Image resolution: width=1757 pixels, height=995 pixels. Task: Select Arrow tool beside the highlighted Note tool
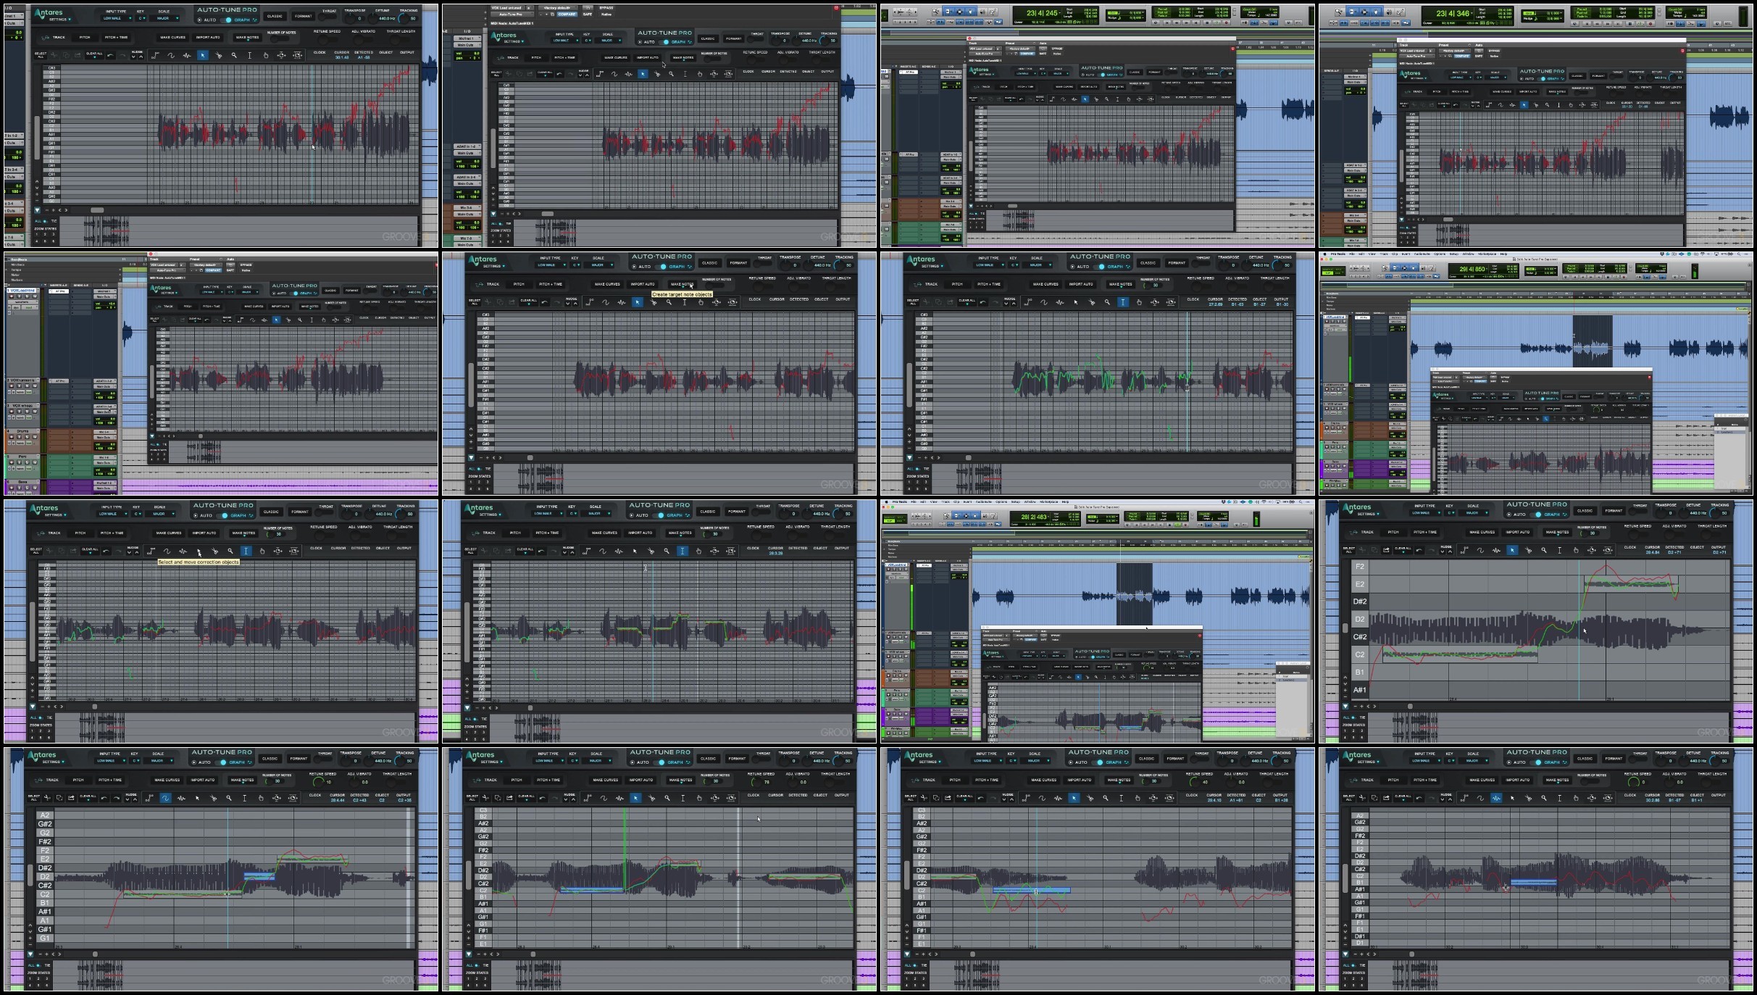[1512, 798]
